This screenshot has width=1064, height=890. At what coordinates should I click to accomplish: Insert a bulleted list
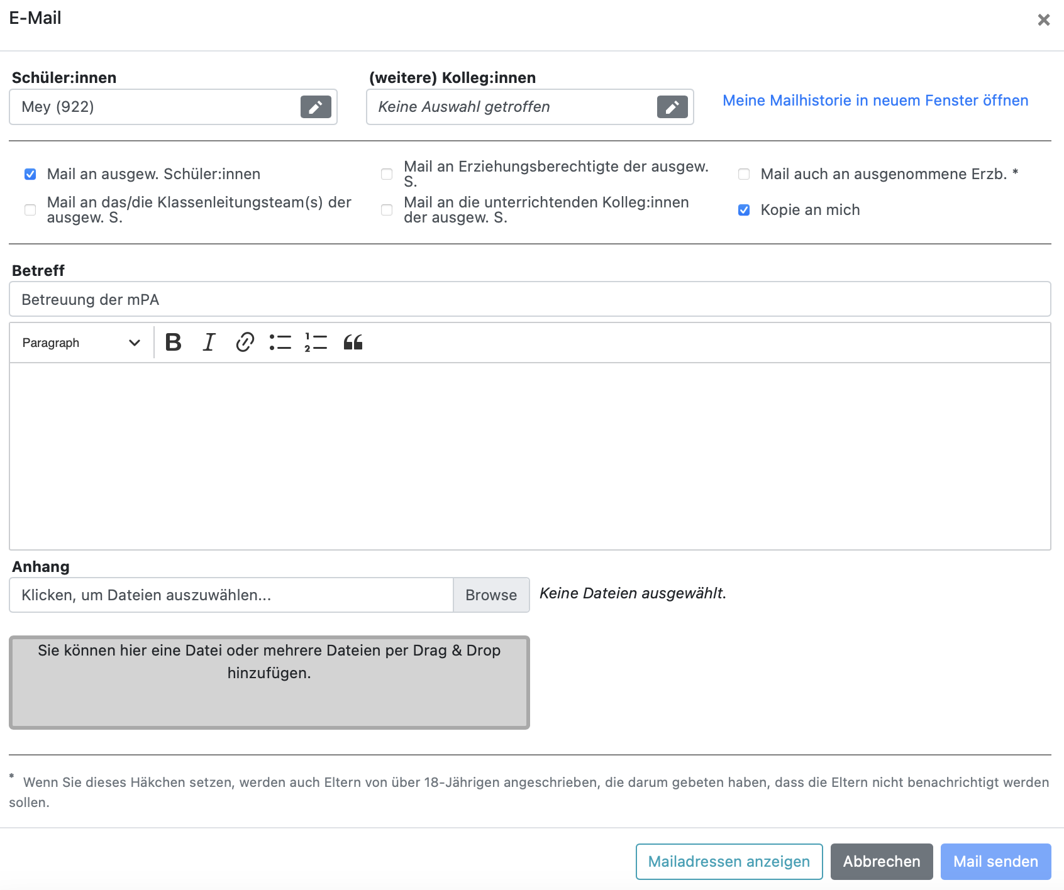pyautogui.click(x=280, y=343)
